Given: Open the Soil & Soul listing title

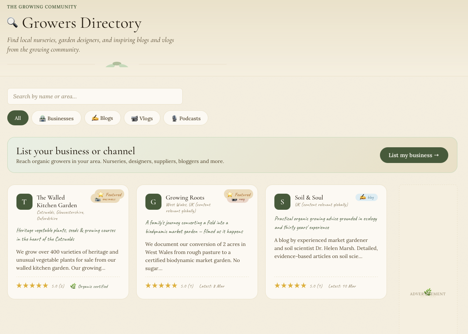Looking at the screenshot, I should click(309, 197).
